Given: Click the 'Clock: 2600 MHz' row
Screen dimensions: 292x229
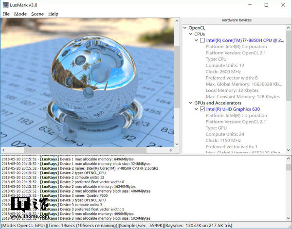Looking at the screenshot, I should click(x=223, y=71).
